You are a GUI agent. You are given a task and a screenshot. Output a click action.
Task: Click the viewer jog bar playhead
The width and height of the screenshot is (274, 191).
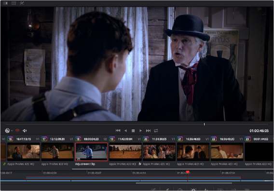point(204,124)
